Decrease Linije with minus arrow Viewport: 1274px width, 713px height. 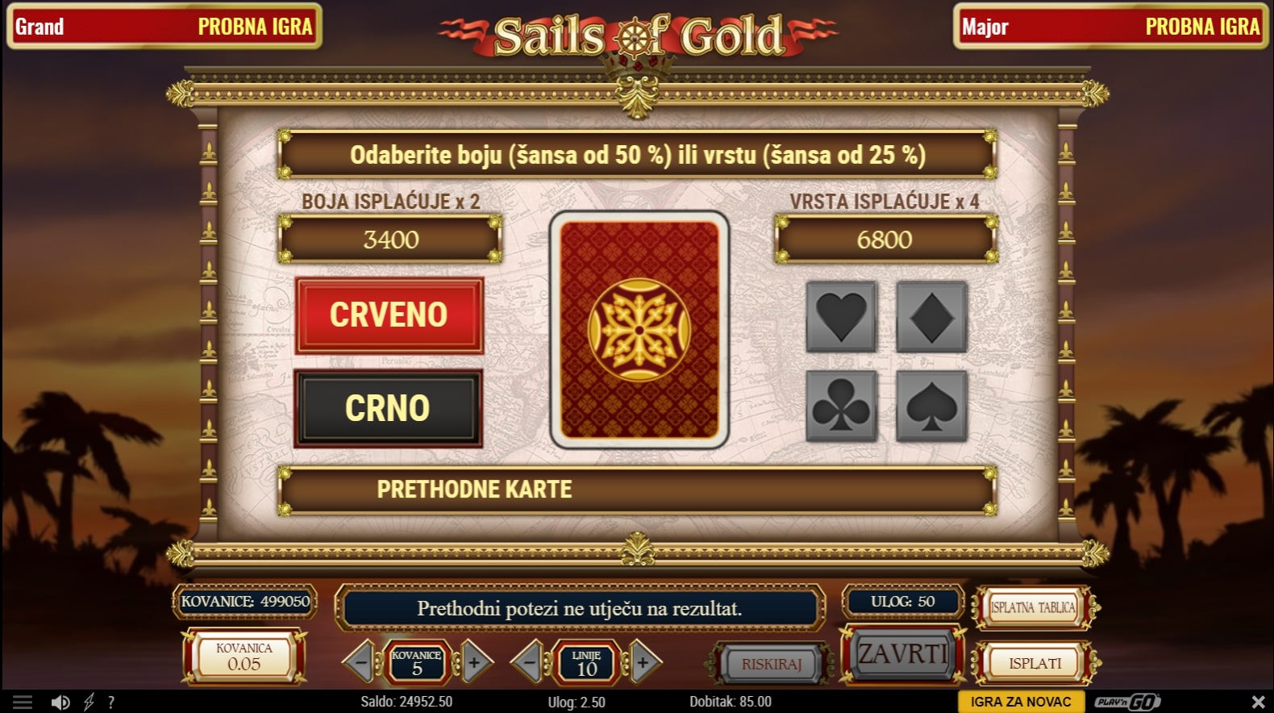(528, 663)
